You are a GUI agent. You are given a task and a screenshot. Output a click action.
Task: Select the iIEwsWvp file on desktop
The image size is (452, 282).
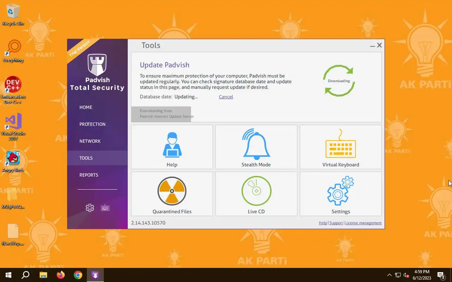tap(13, 234)
